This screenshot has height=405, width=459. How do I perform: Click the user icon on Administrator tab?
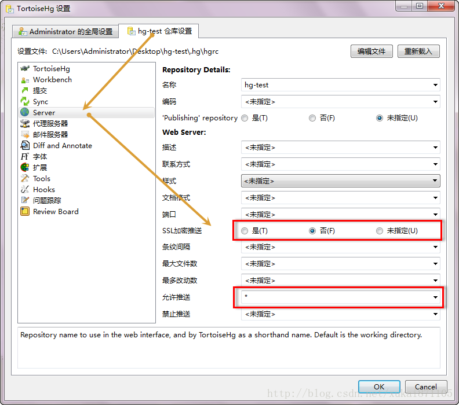pyautogui.click(x=22, y=31)
